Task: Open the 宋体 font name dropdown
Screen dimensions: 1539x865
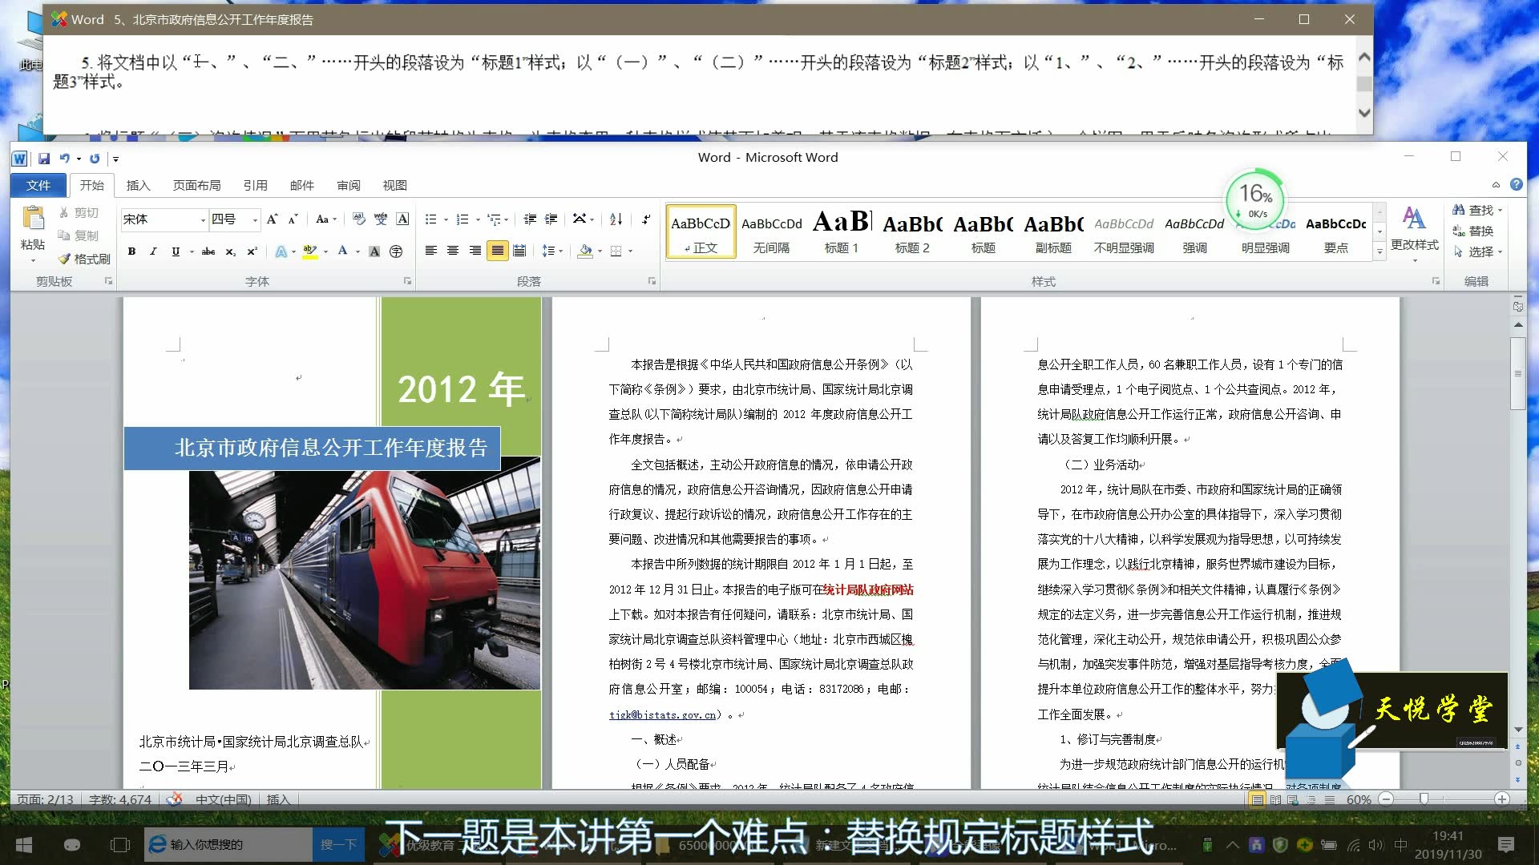Action: (x=203, y=219)
